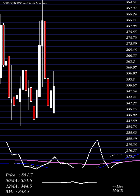This screenshot has height=196, width=140.
Task: Select the 331.89 price axis label
Action: pyautogui.click(x=131, y=121)
